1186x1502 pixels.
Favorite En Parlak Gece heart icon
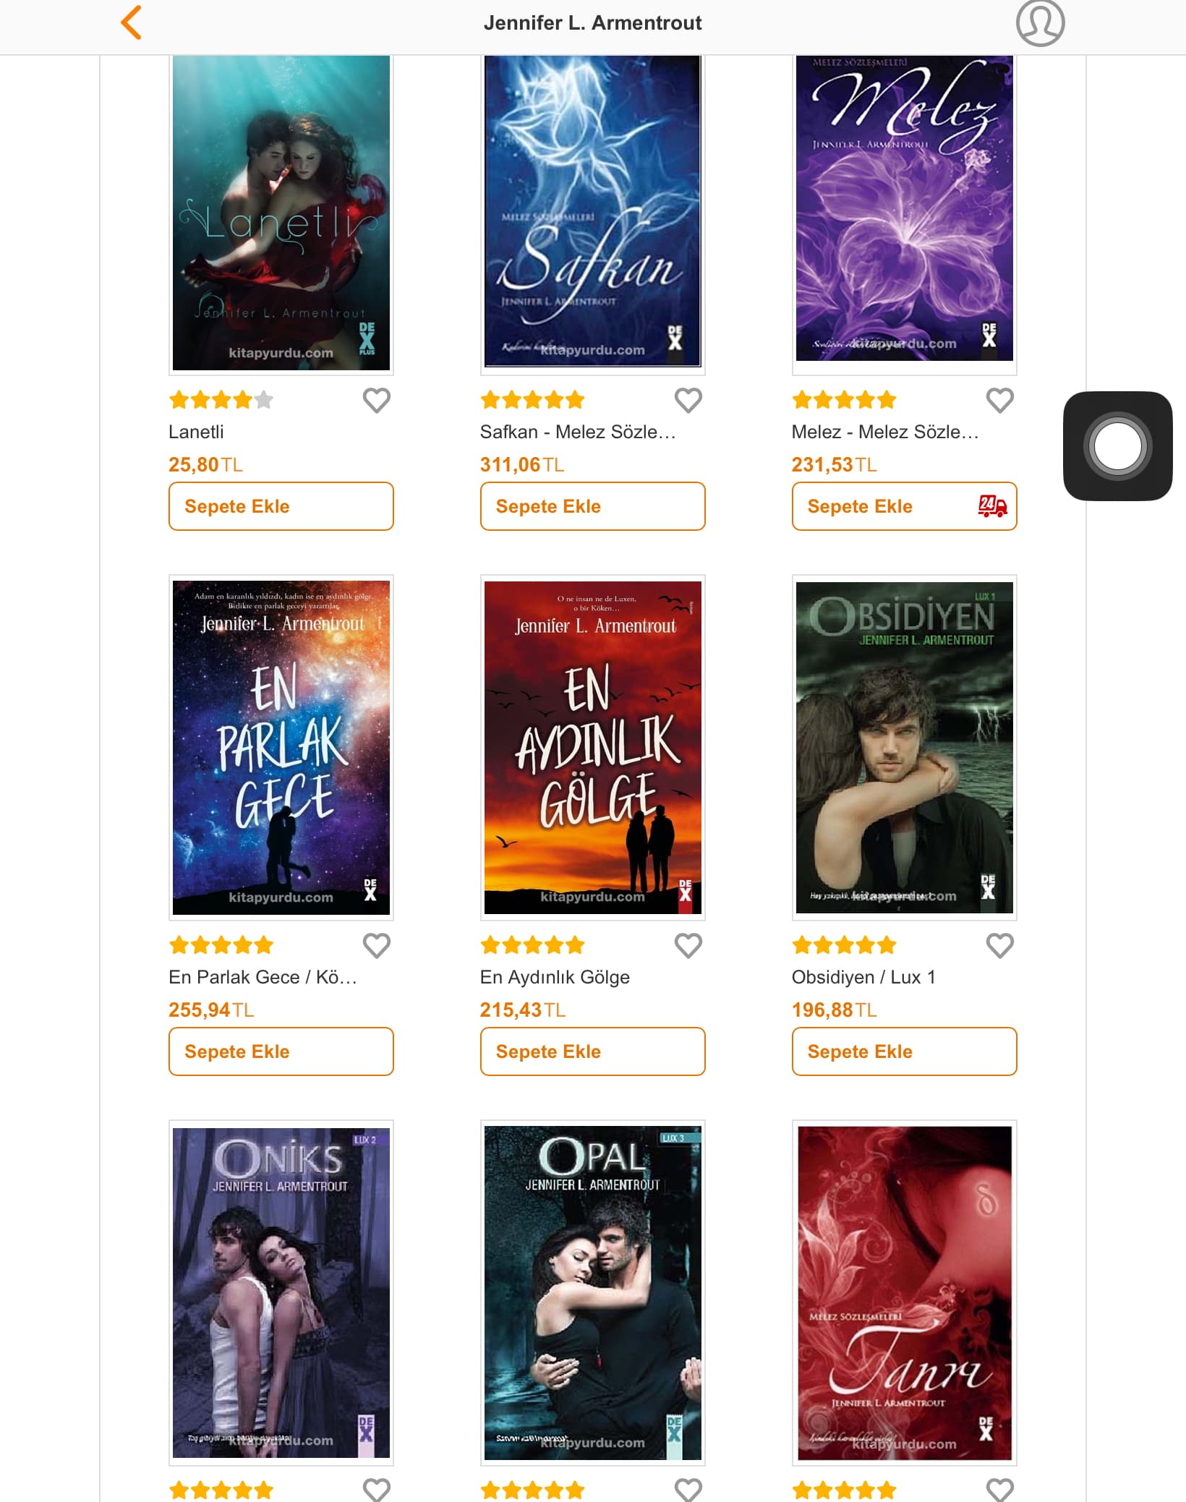(x=377, y=945)
